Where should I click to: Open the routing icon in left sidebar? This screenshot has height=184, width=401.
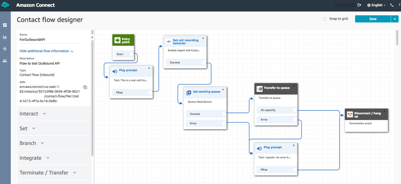pos(5,49)
